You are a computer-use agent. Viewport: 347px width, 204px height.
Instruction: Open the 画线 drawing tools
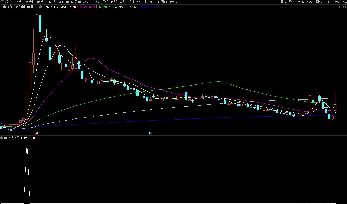(x=319, y=2)
